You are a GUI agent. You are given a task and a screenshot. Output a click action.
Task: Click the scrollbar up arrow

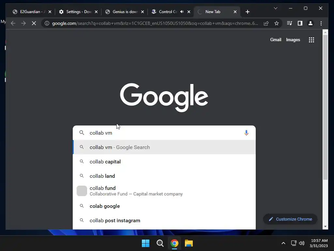pos(325,32)
